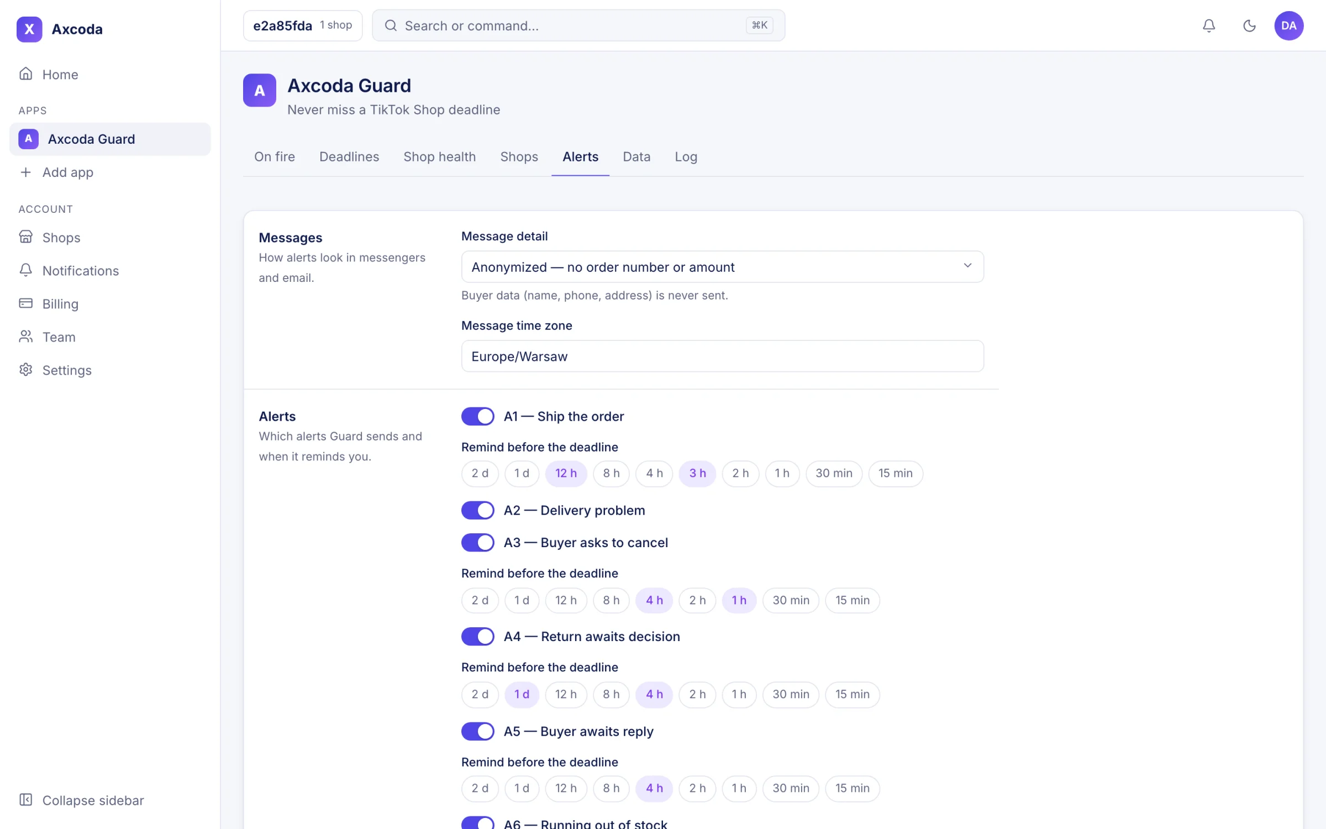Click the search magnifier icon
Viewport: 1326px width, 829px height.
tap(391, 25)
